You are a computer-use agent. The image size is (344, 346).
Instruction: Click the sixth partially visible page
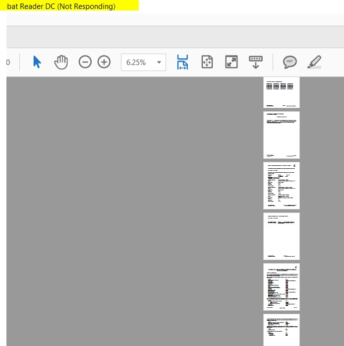point(282,330)
